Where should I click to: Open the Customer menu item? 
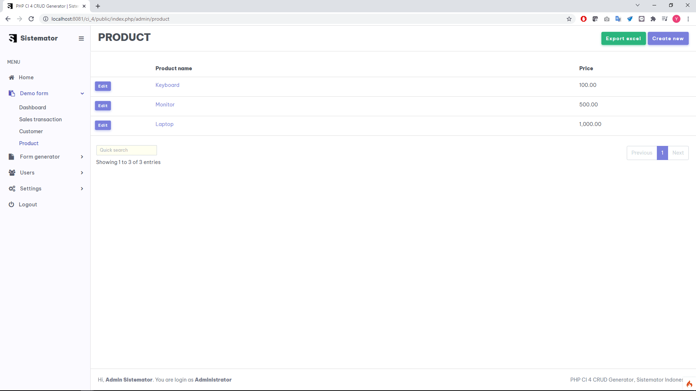click(x=31, y=131)
